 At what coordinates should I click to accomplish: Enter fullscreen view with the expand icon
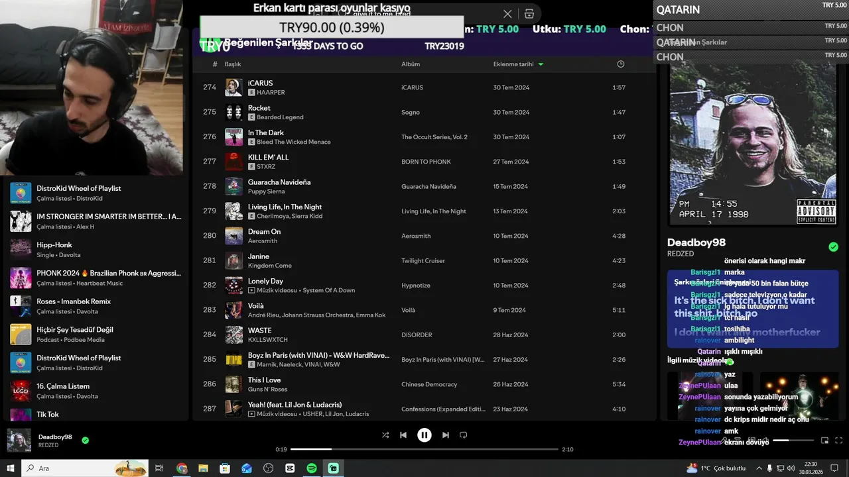(839, 441)
